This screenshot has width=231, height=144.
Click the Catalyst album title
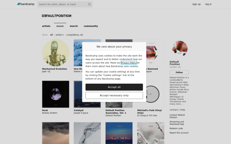point(79,110)
